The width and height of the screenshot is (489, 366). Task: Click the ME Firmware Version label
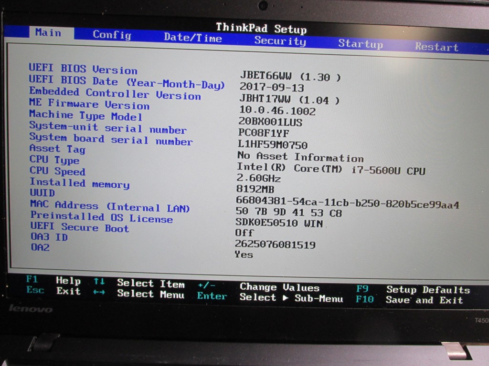click(89, 104)
